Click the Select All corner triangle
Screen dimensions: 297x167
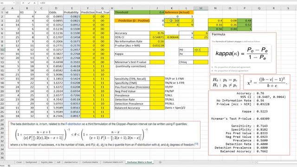click(3, 8)
